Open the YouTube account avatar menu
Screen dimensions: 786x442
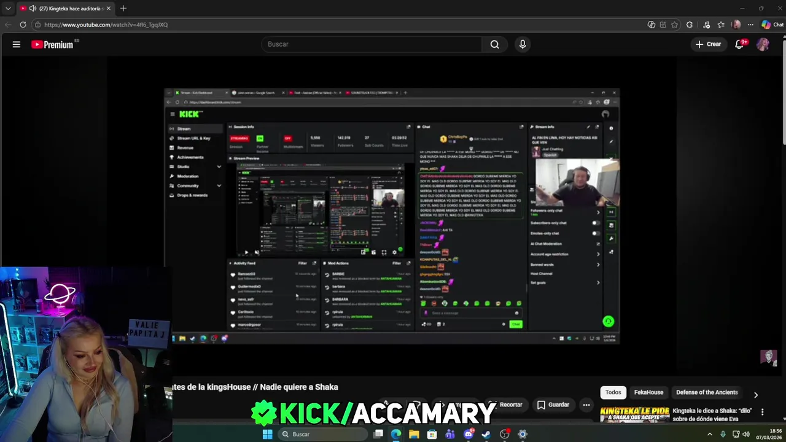pyautogui.click(x=763, y=44)
